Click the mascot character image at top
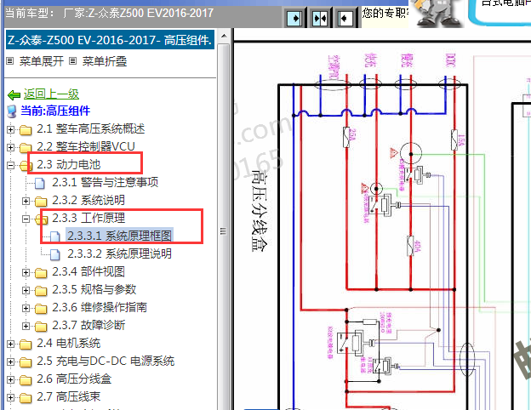The height and width of the screenshot is (410, 531). (437, 14)
